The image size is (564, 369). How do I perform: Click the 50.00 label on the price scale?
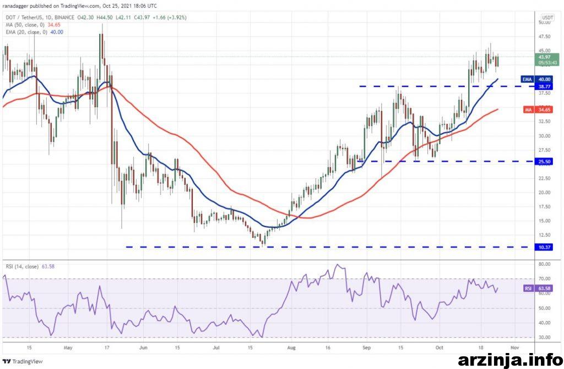(x=544, y=23)
